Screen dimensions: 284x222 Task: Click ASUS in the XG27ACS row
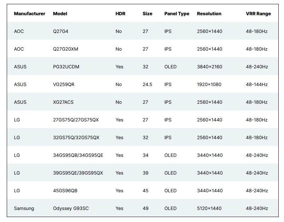(x=20, y=102)
